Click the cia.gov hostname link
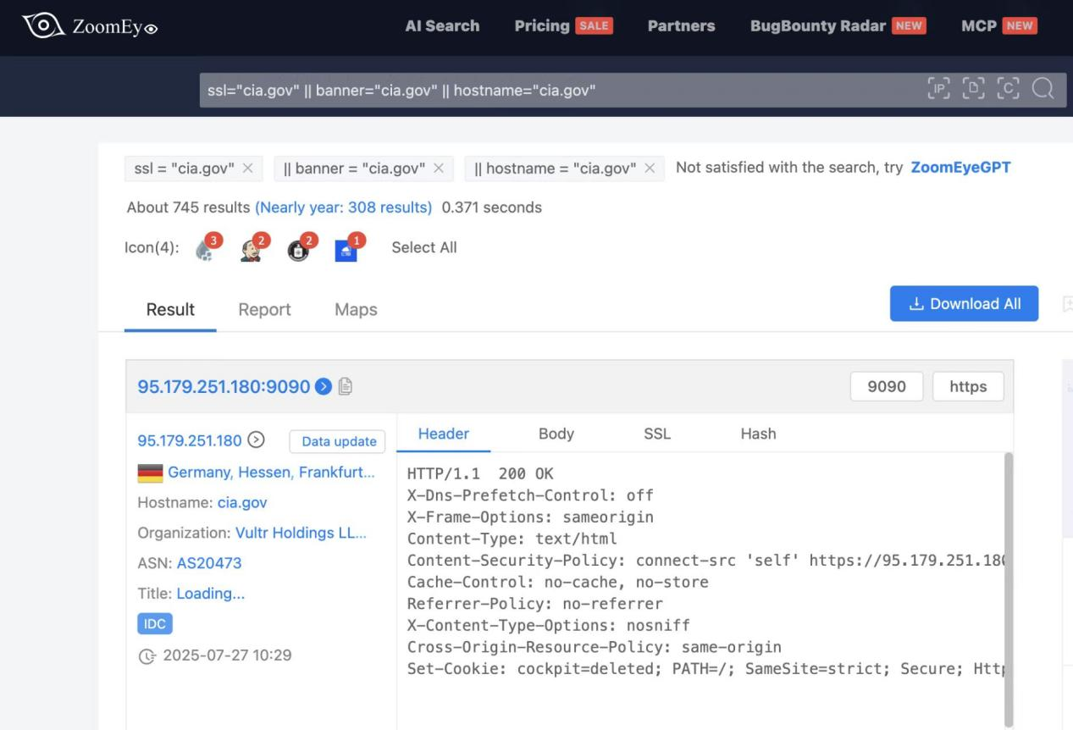 [x=242, y=502]
